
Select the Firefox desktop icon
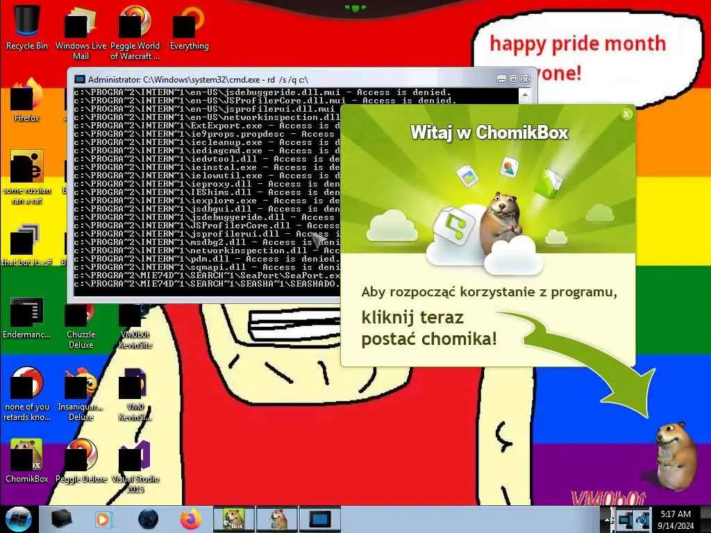pos(27,101)
